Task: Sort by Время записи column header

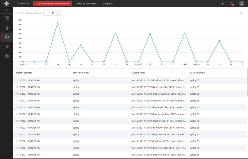Action: click(24, 73)
